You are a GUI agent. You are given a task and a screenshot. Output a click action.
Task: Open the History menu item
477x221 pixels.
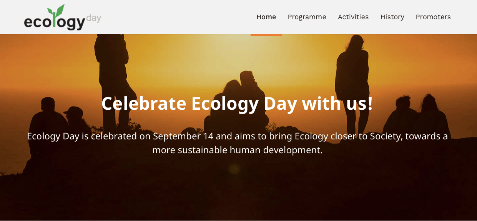pos(392,17)
